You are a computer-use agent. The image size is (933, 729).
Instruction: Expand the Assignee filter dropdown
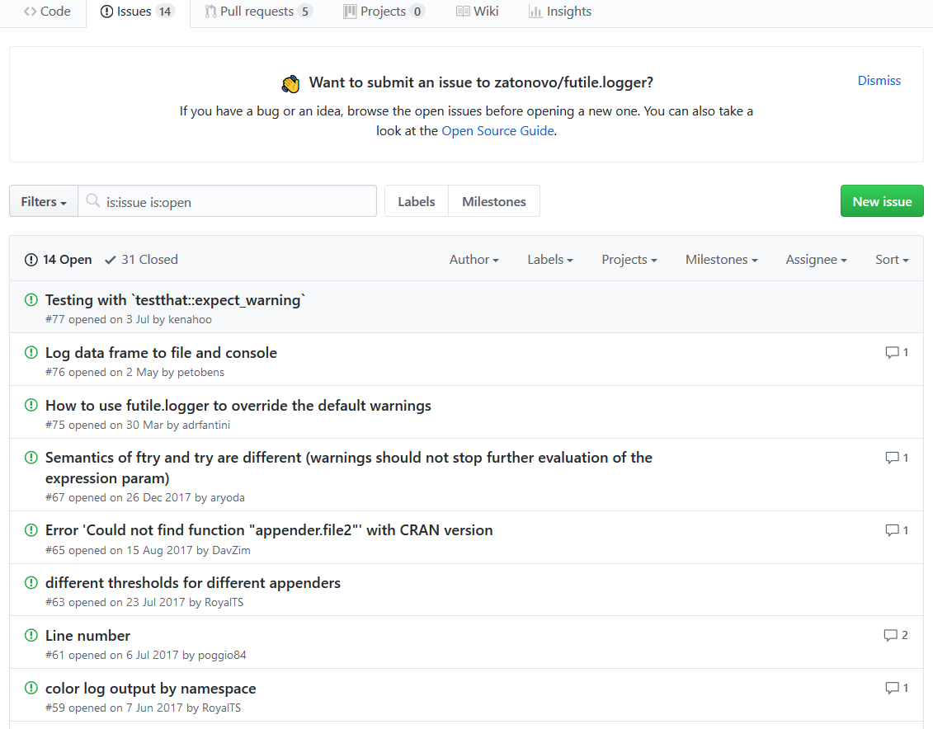tap(816, 259)
